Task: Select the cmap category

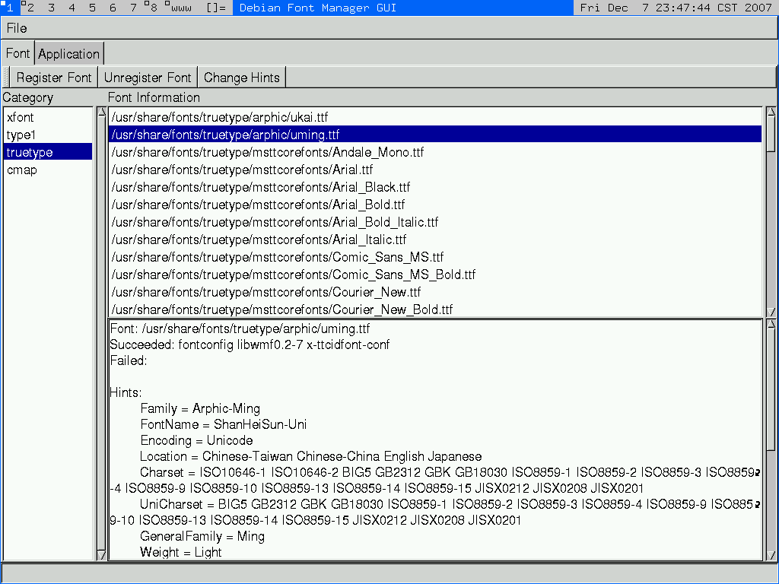Action: click(x=48, y=170)
